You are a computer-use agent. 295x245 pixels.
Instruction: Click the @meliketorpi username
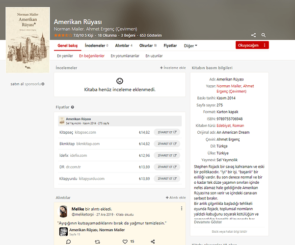click(x=82, y=215)
